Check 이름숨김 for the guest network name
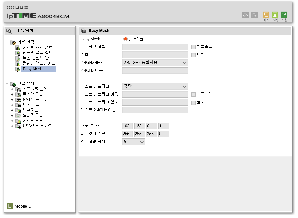 [194, 94]
